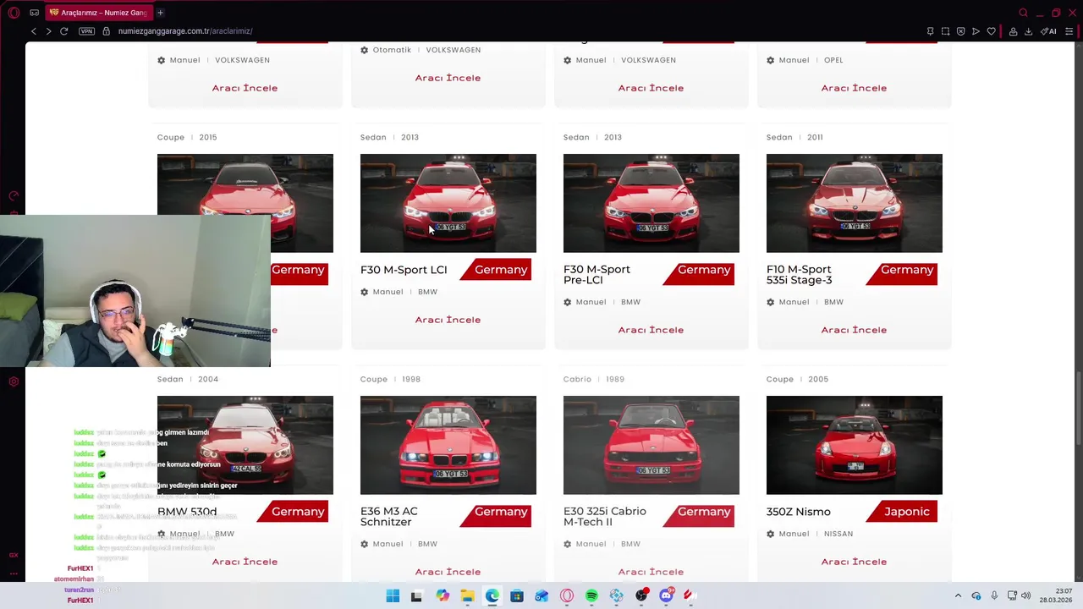Viewport: 1083px width, 609px height.
Task: Open a new browser tab
Action: tap(160, 13)
